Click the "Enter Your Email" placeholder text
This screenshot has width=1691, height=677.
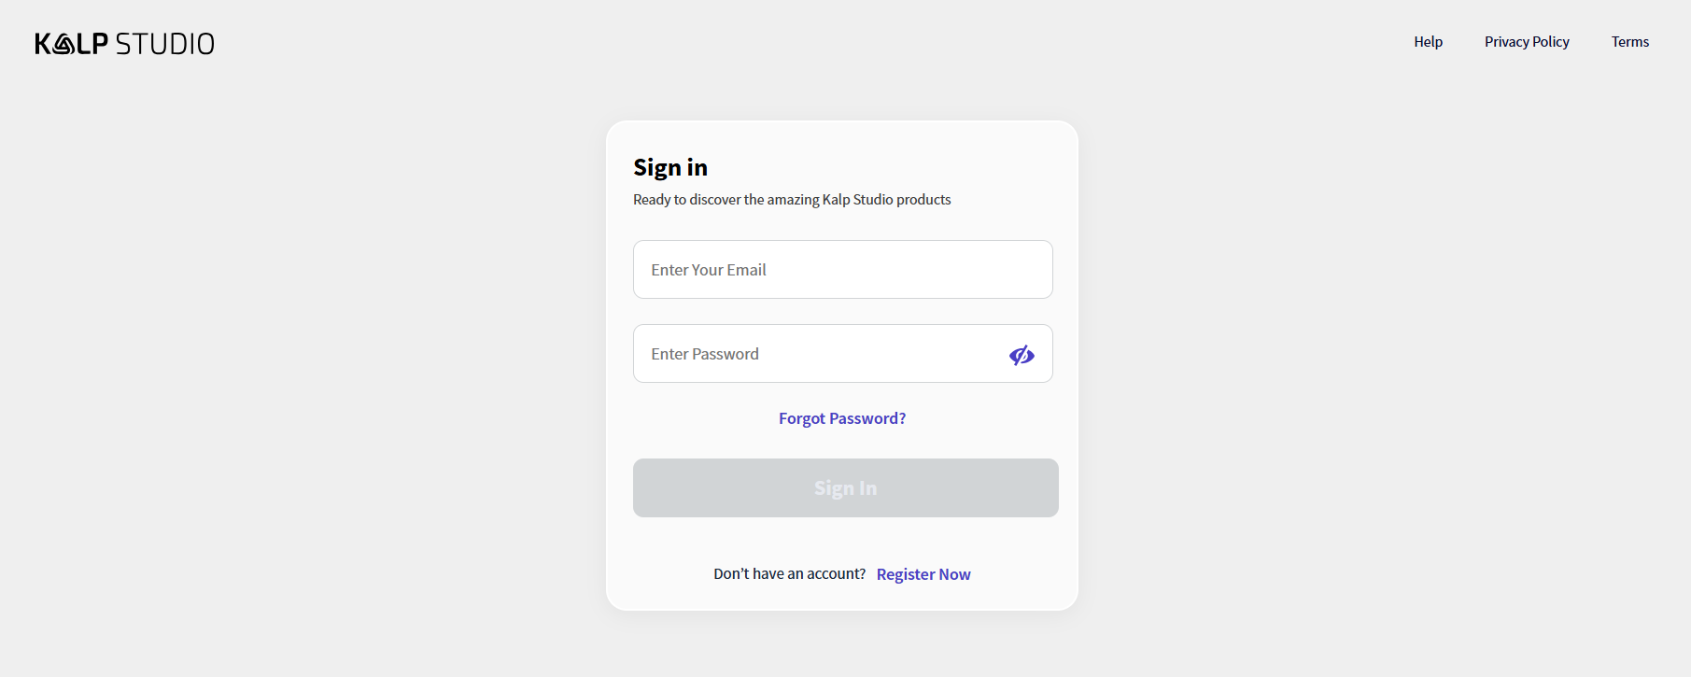pos(709,270)
